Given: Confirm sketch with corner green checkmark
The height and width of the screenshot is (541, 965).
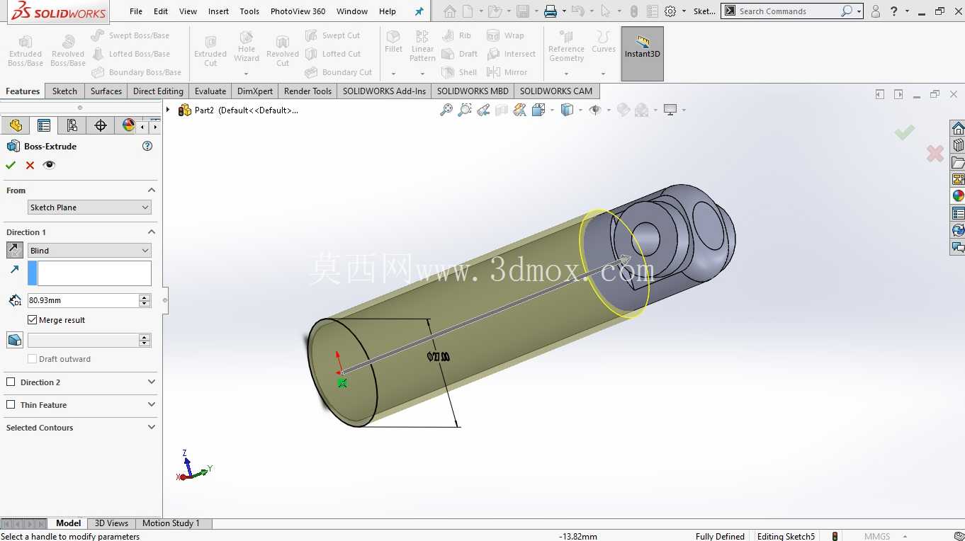Looking at the screenshot, I should 904,132.
